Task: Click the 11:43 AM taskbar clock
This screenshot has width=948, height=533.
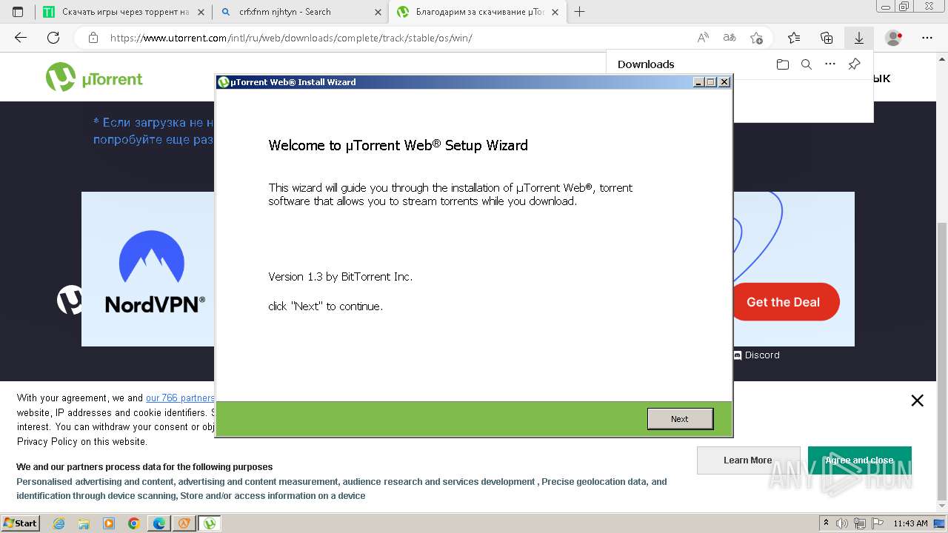Action: click(910, 523)
